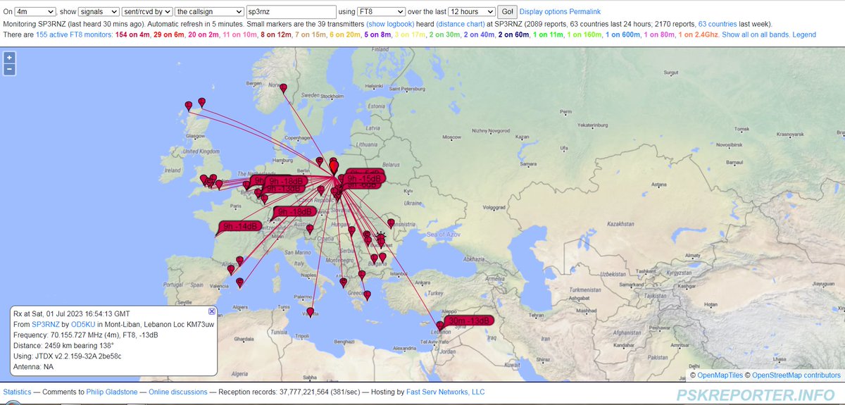Open the OpenMapTiles attribution link
This screenshot has height=405, width=845.
click(718, 375)
